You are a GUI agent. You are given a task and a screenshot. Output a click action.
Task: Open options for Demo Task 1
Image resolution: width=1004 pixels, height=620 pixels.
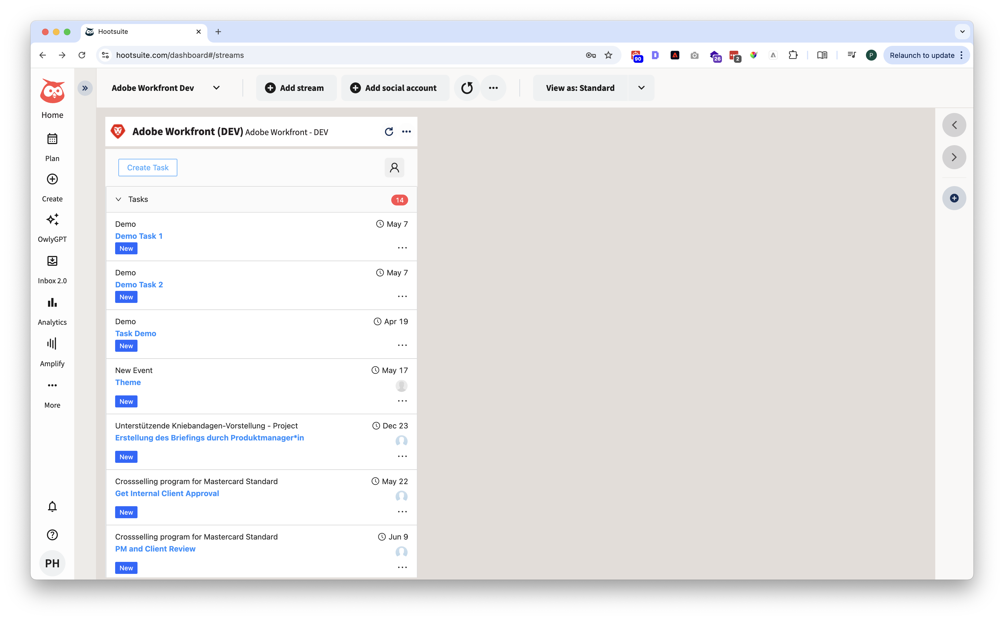tap(402, 248)
